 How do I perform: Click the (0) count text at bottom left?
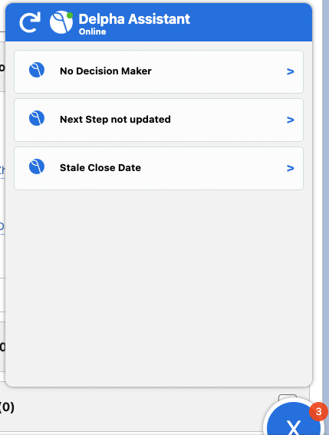(x=7, y=407)
